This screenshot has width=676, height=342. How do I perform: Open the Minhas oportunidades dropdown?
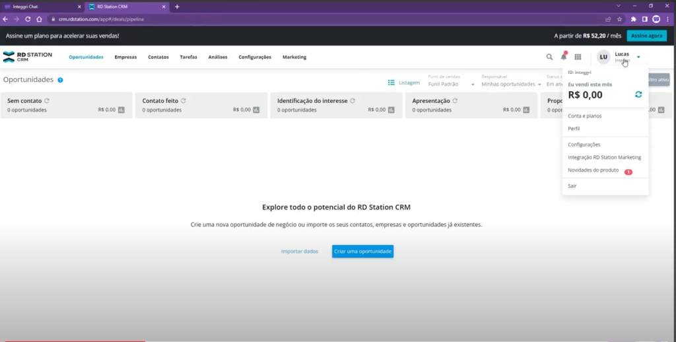point(538,85)
